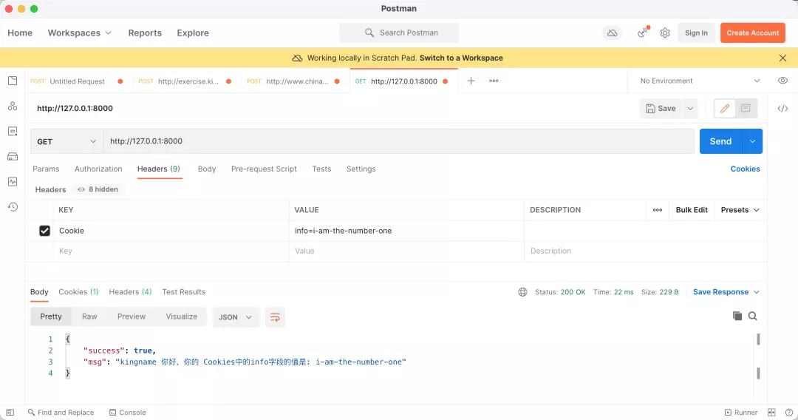Image resolution: width=798 pixels, height=420 pixels.
Task: Switch to the Untitled Request tab
Action: (77, 81)
